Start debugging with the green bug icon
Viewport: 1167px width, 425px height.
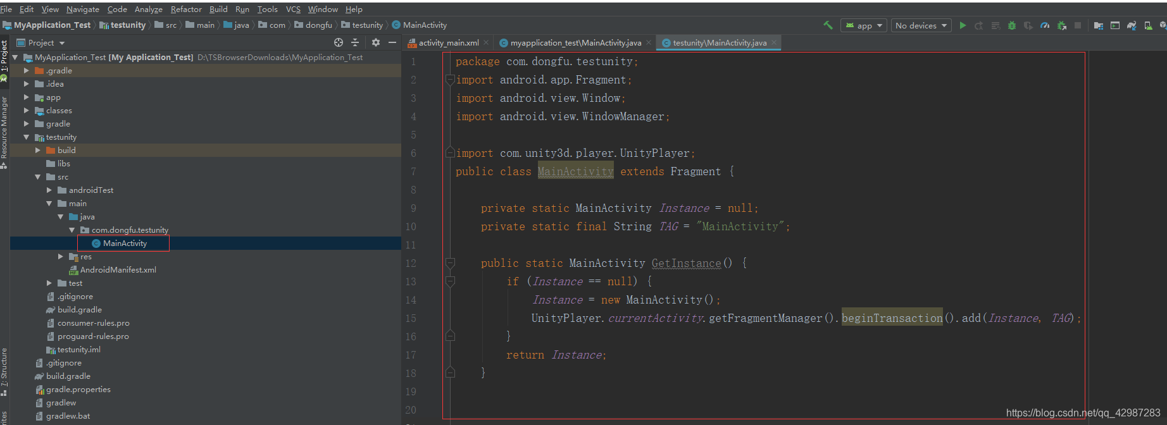tap(1012, 25)
